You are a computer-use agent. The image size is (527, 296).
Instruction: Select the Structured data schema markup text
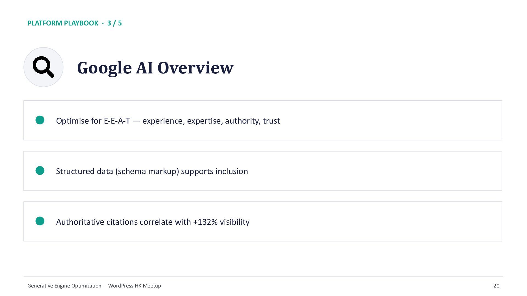coord(152,171)
